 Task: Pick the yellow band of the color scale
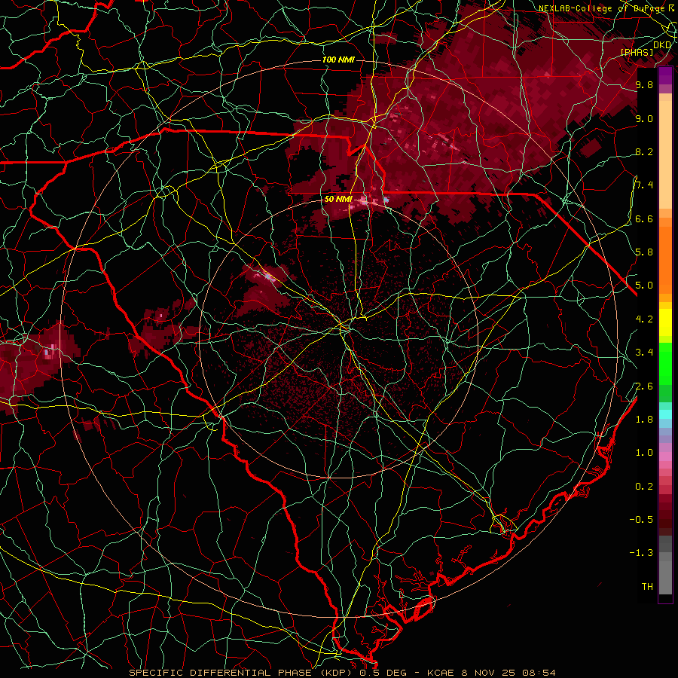pyautogui.click(x=665, y=322)
